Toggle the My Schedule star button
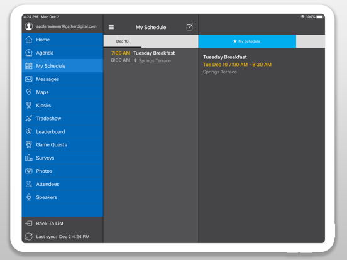The height and width of the screenshot is (260, 347). coord(247,41)
